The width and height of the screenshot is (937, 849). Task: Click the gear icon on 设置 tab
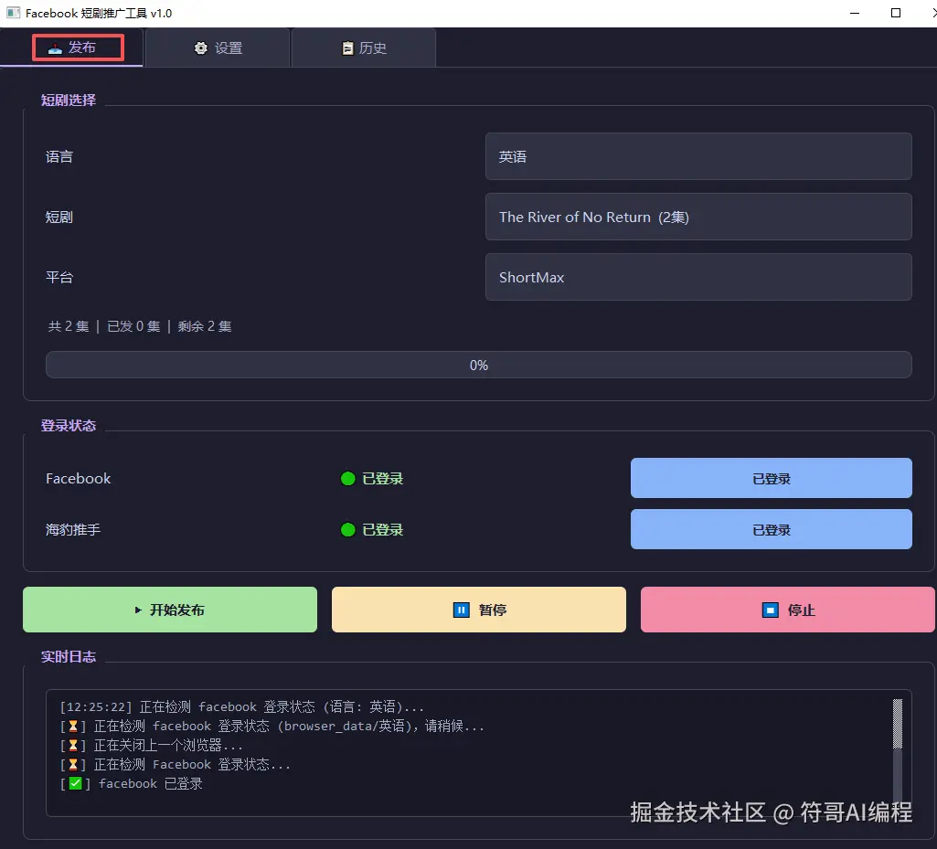click(201, 48)
